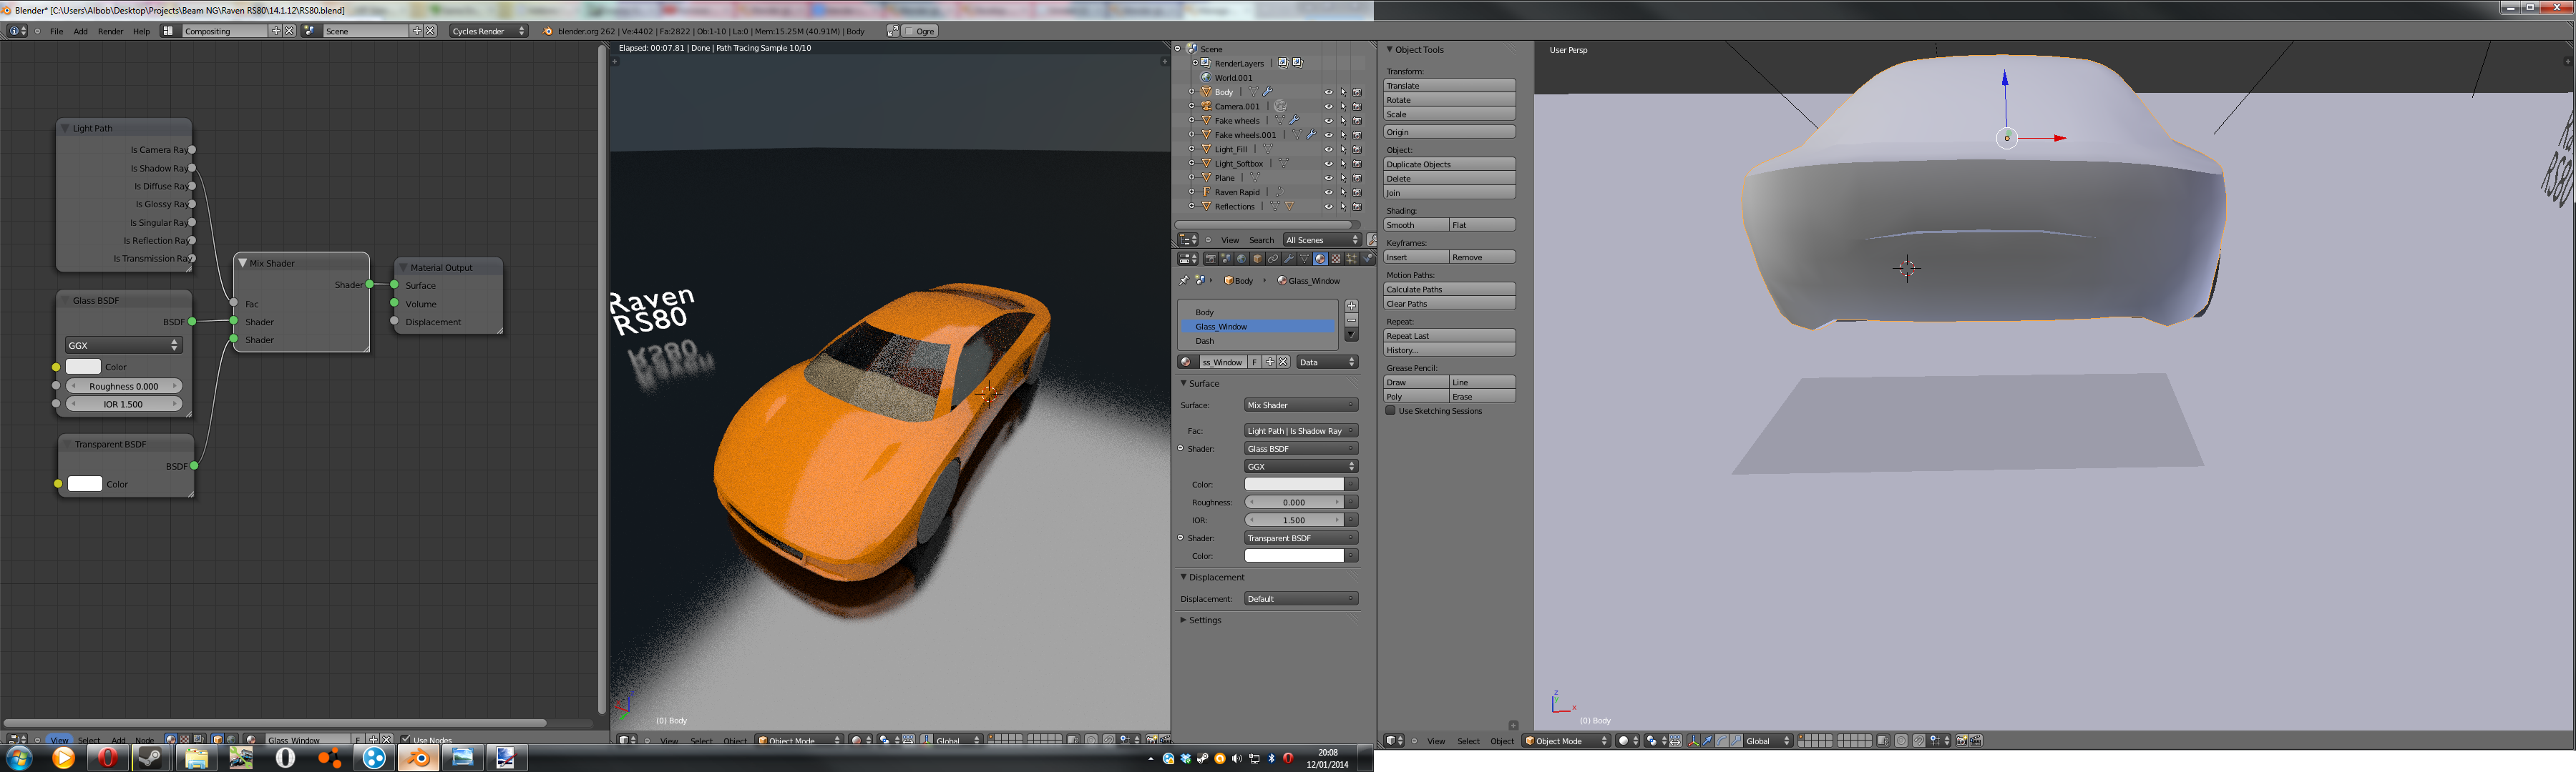
Task: Toggle renderability camera for Reflections
Action: (1357, 207)
